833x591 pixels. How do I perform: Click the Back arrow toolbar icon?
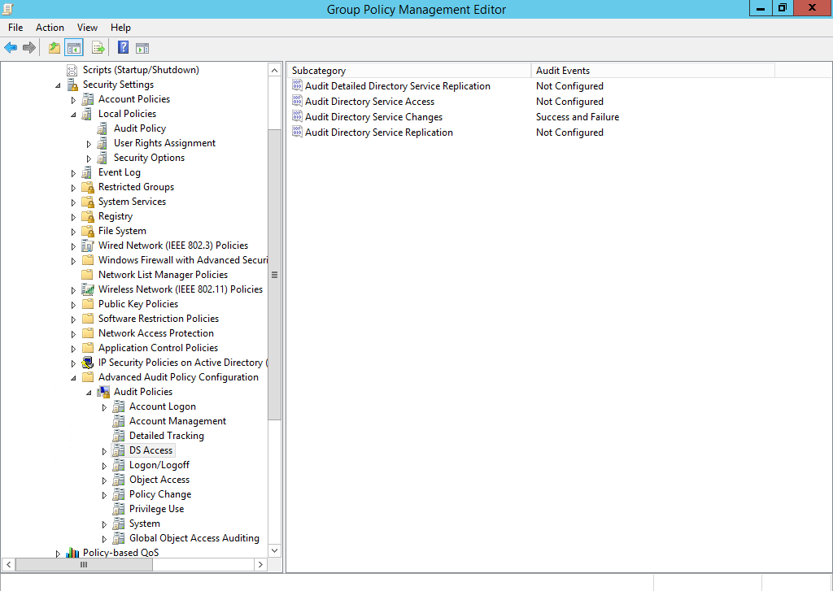pyautogui.click(x=11, y=48)
